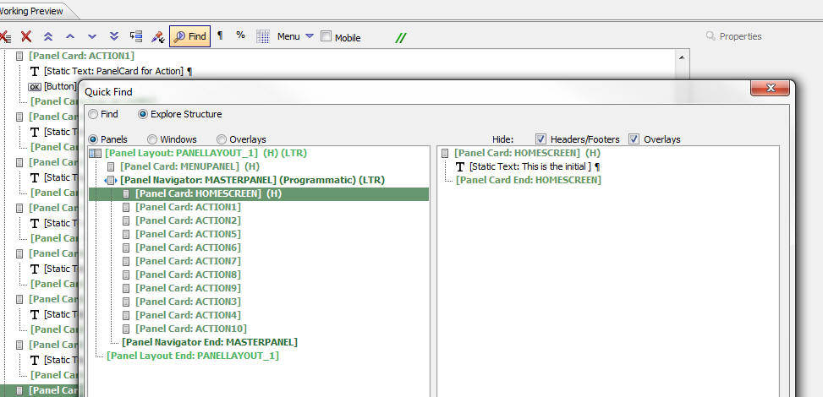This screenshot has width=823, height=397.
Task: Uncheck the Hide Headers/Footers checkbox
Action: coord(540,139)
